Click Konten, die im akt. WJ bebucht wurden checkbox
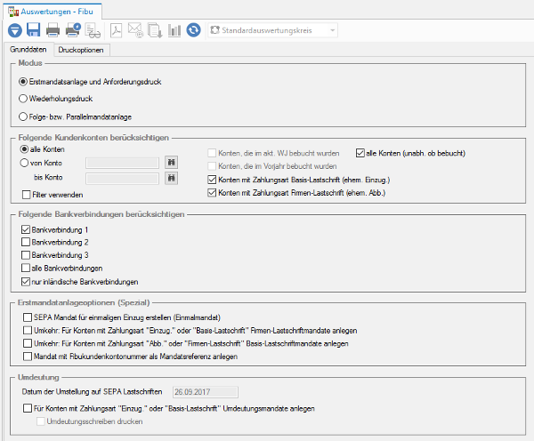This screenshot has width=534, height=441. pyautogui.click(x=212, y=153)
